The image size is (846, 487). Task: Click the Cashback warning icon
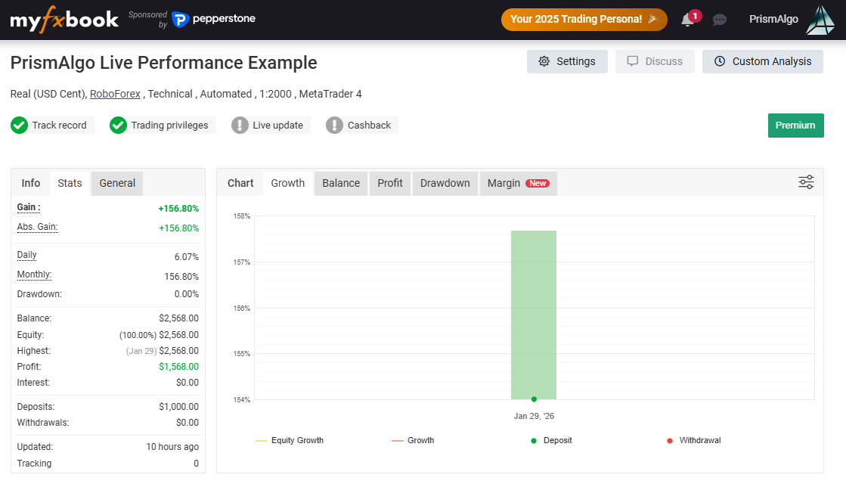pos(334,126)
